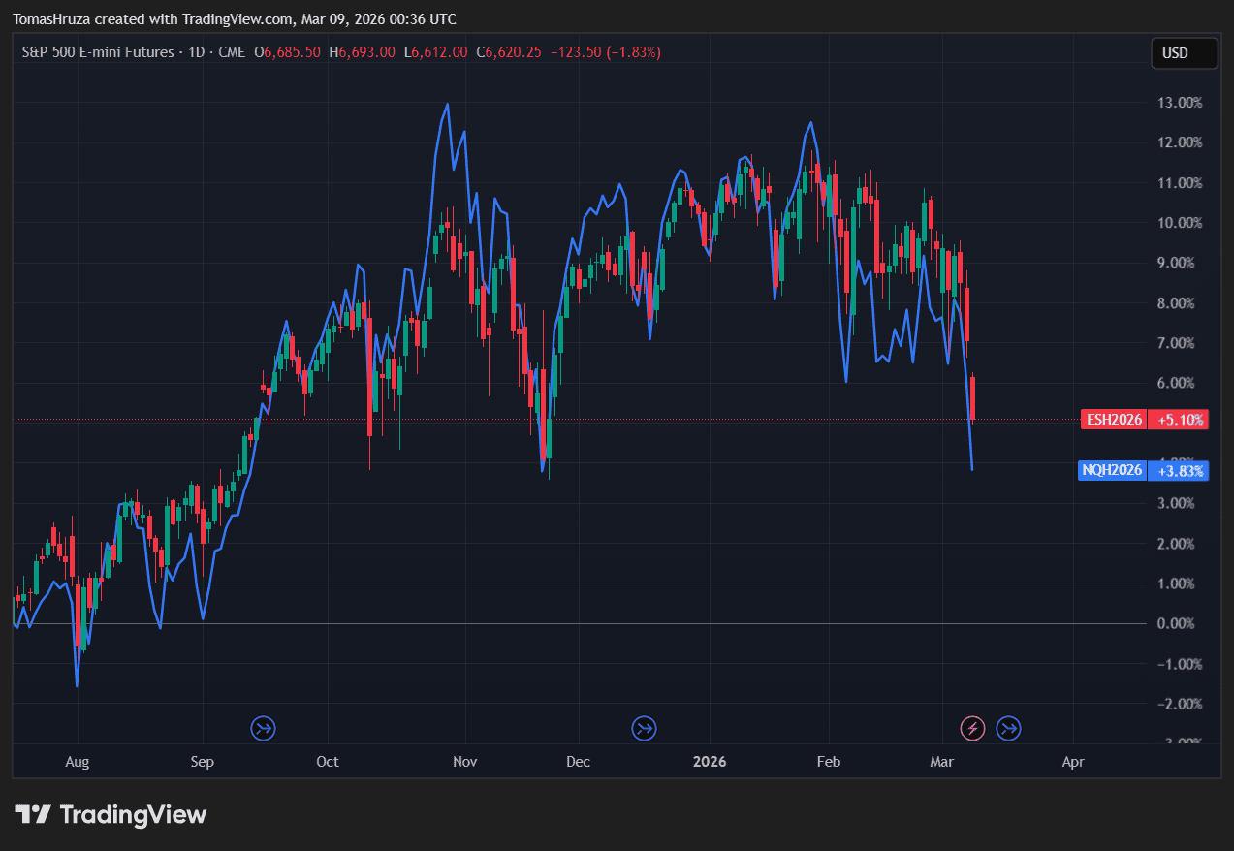Click the TomasHruza created with TradingView caption
1234x851 pixels.
pyautogui.click(x=234, y=19)
